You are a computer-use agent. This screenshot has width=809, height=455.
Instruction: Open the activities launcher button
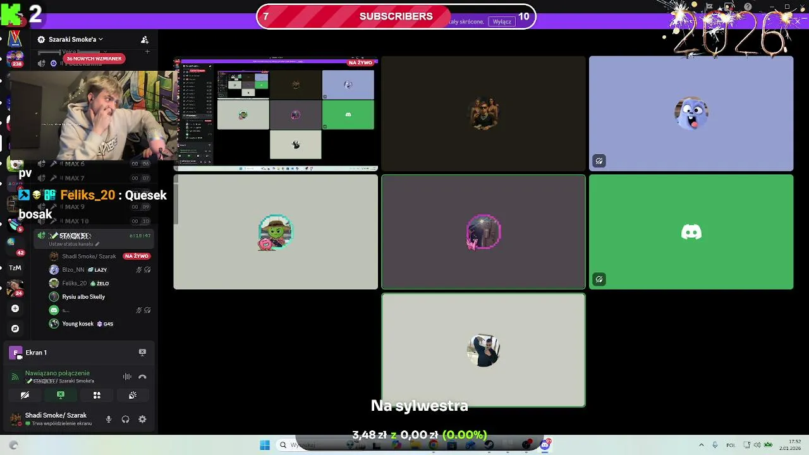[x=97, y=395]
